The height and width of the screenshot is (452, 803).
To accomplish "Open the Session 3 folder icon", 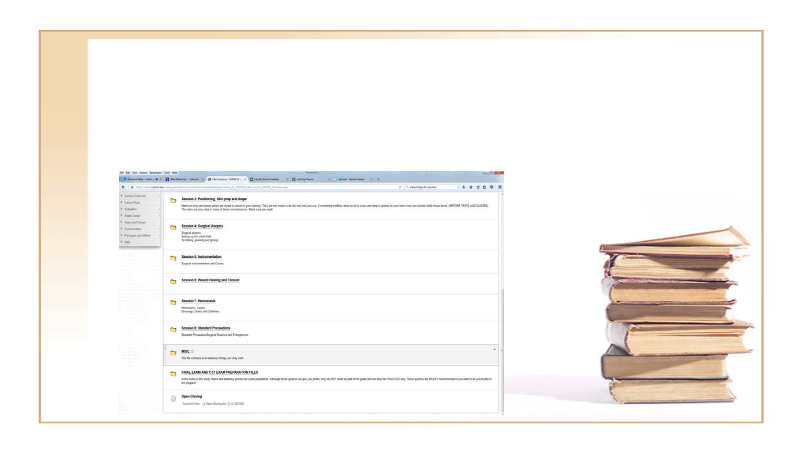I will [174, 199].
